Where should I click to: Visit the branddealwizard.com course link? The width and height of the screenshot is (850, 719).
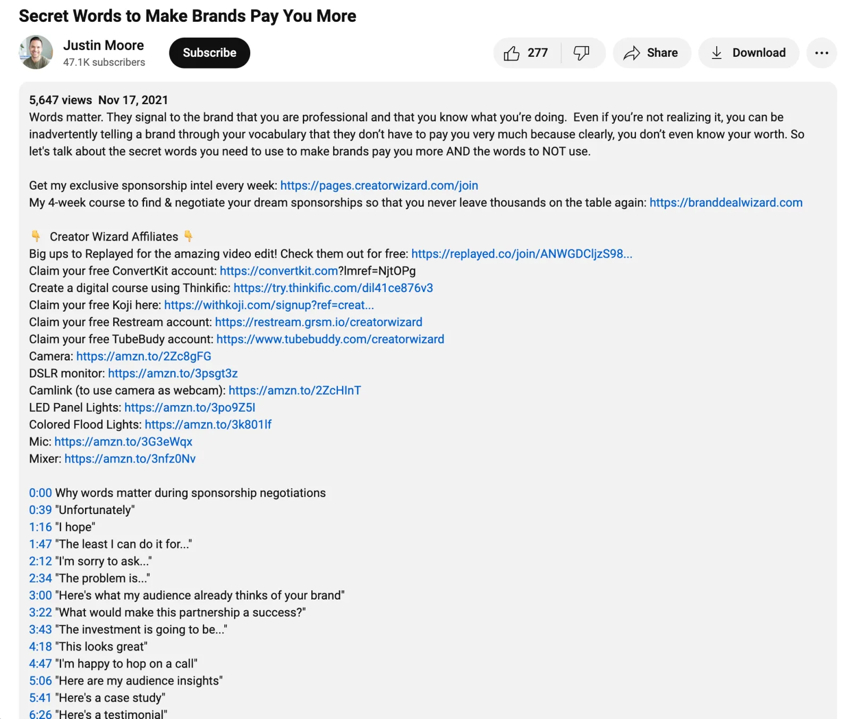pos(726,203)
